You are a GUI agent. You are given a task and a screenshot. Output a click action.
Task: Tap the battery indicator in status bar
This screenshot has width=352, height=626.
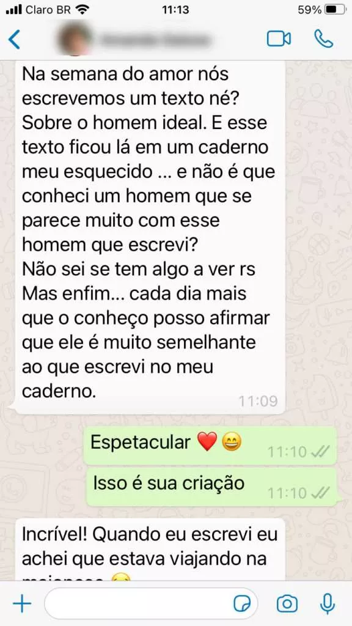334,10
